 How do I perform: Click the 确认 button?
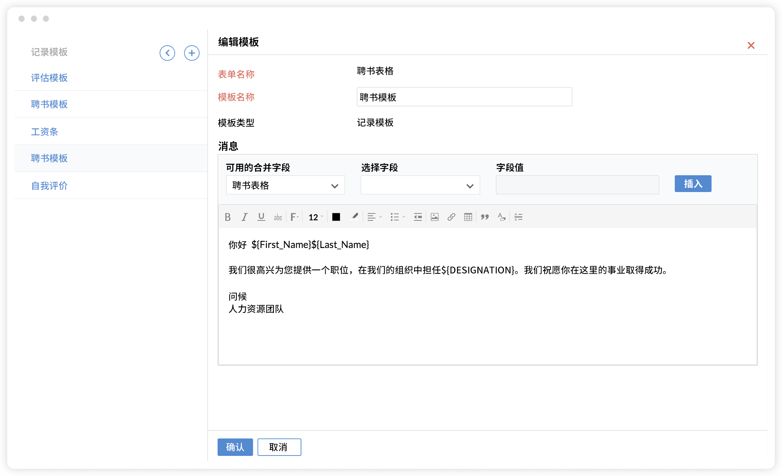point(235,447)
